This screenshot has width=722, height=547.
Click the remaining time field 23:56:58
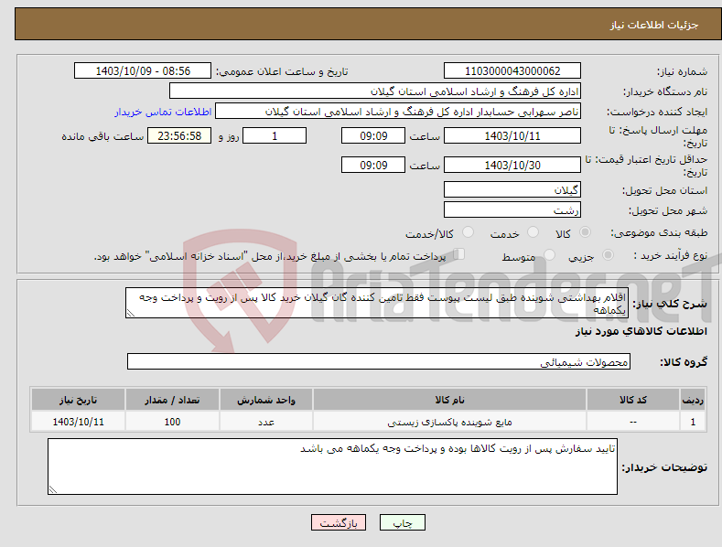tap(179, 135)
